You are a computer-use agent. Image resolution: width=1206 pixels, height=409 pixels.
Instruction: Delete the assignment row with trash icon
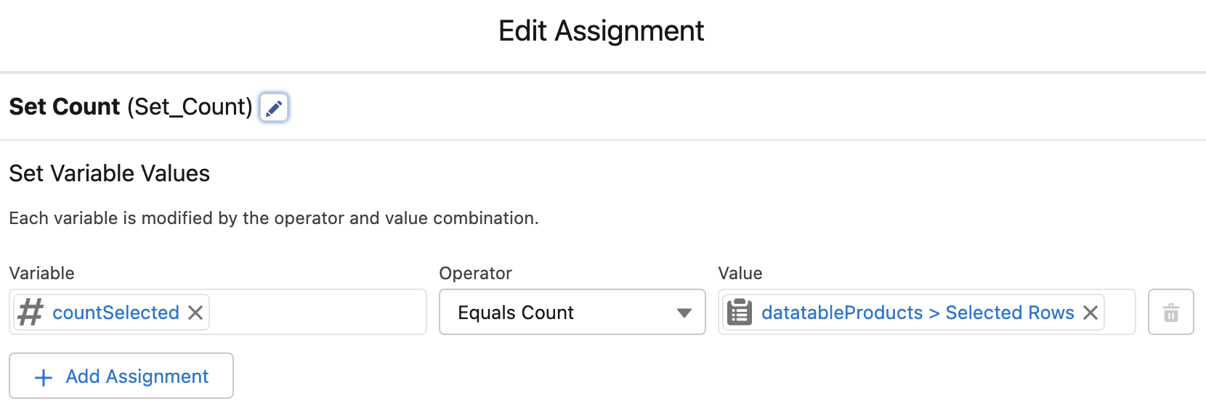(1170, 313)
